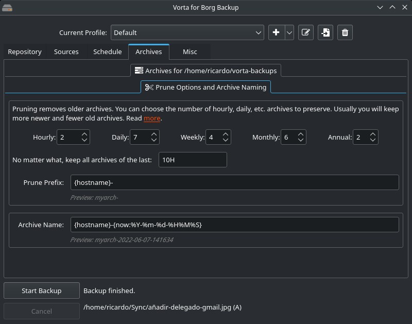Screen dimensions: 412x324
Task: Click the Prune Prefix input field
Action: coord(235,182)
